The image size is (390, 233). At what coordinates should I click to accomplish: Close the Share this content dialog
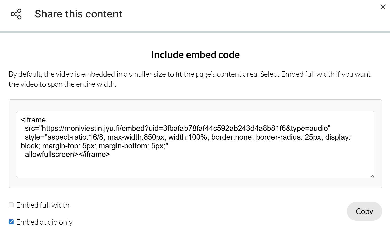(383, 7)
